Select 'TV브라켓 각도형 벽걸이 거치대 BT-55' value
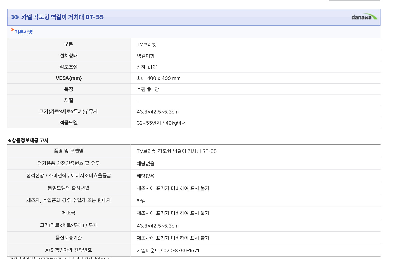The image size is (404, 259). (177, 151)
